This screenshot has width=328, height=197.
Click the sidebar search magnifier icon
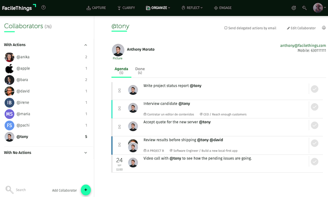tap(9, 189)
